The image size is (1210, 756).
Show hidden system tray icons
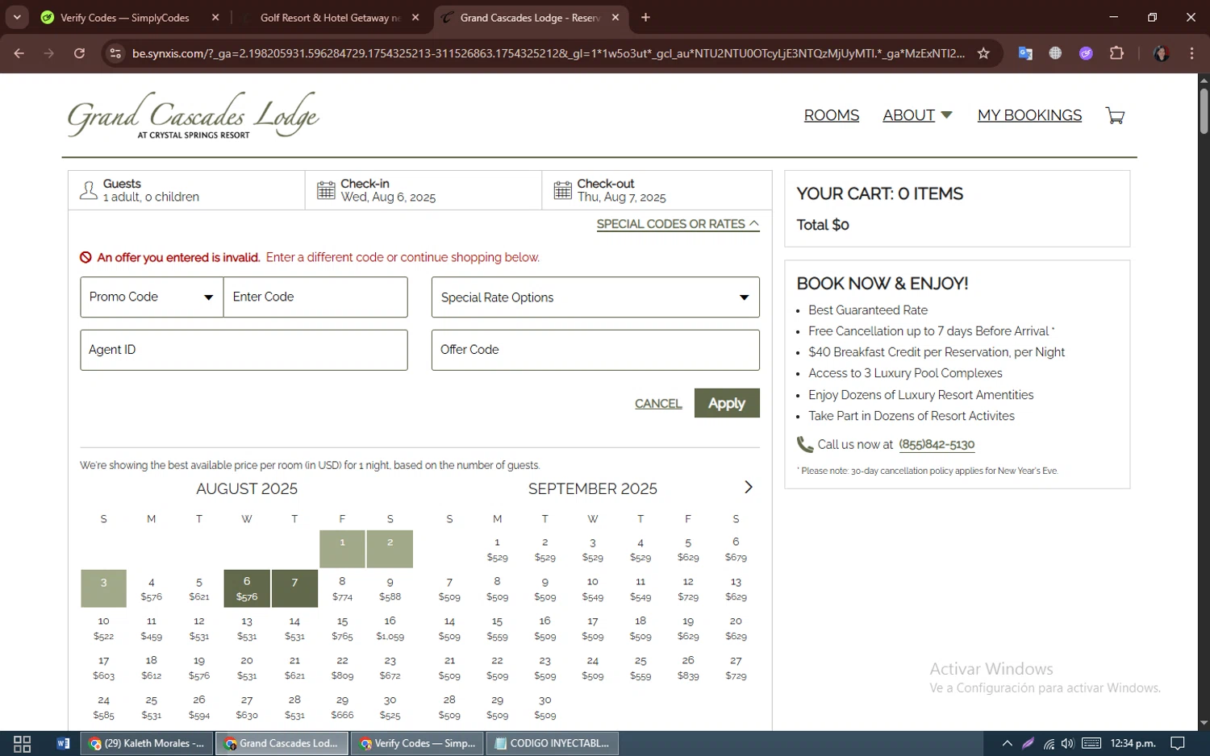click(1007, 743)
